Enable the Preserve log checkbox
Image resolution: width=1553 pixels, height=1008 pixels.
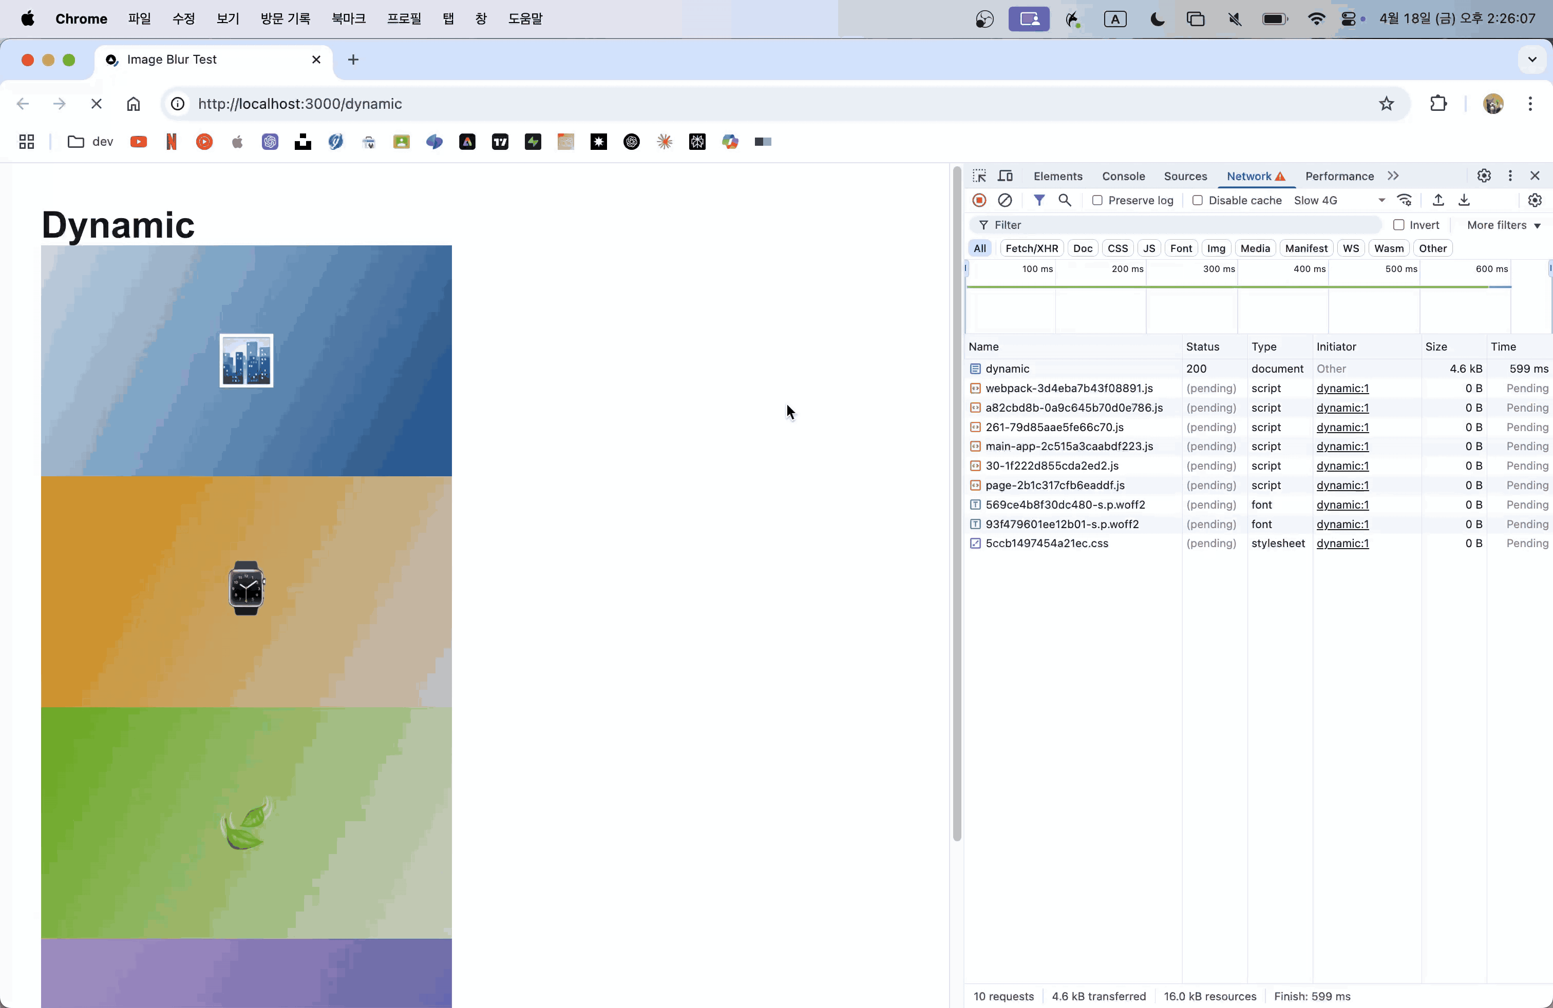click(x=1097, y=200)
